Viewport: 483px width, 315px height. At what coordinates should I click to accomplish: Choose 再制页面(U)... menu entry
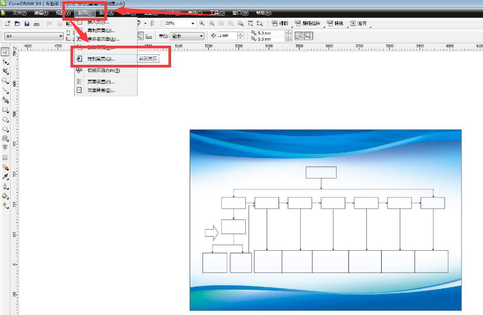pyautogui.click(x=106, y=30)
